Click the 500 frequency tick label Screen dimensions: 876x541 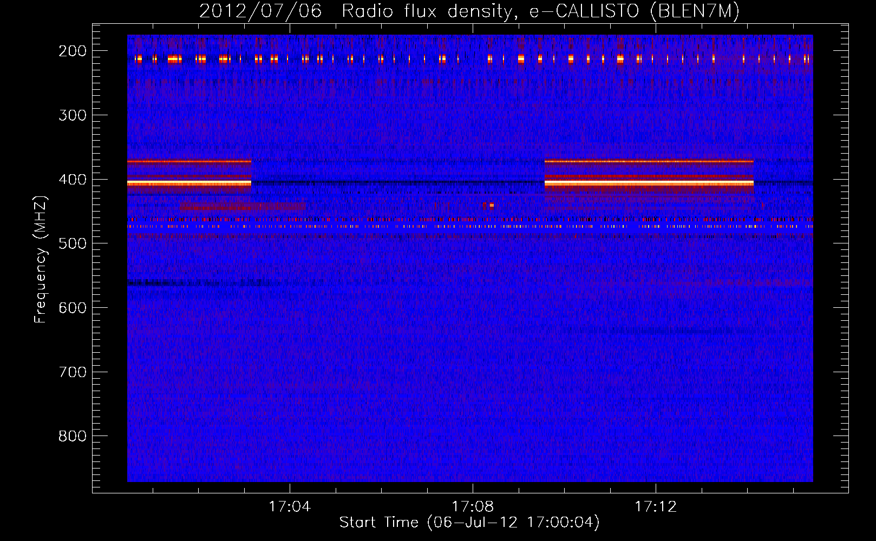tap(73, 243)
